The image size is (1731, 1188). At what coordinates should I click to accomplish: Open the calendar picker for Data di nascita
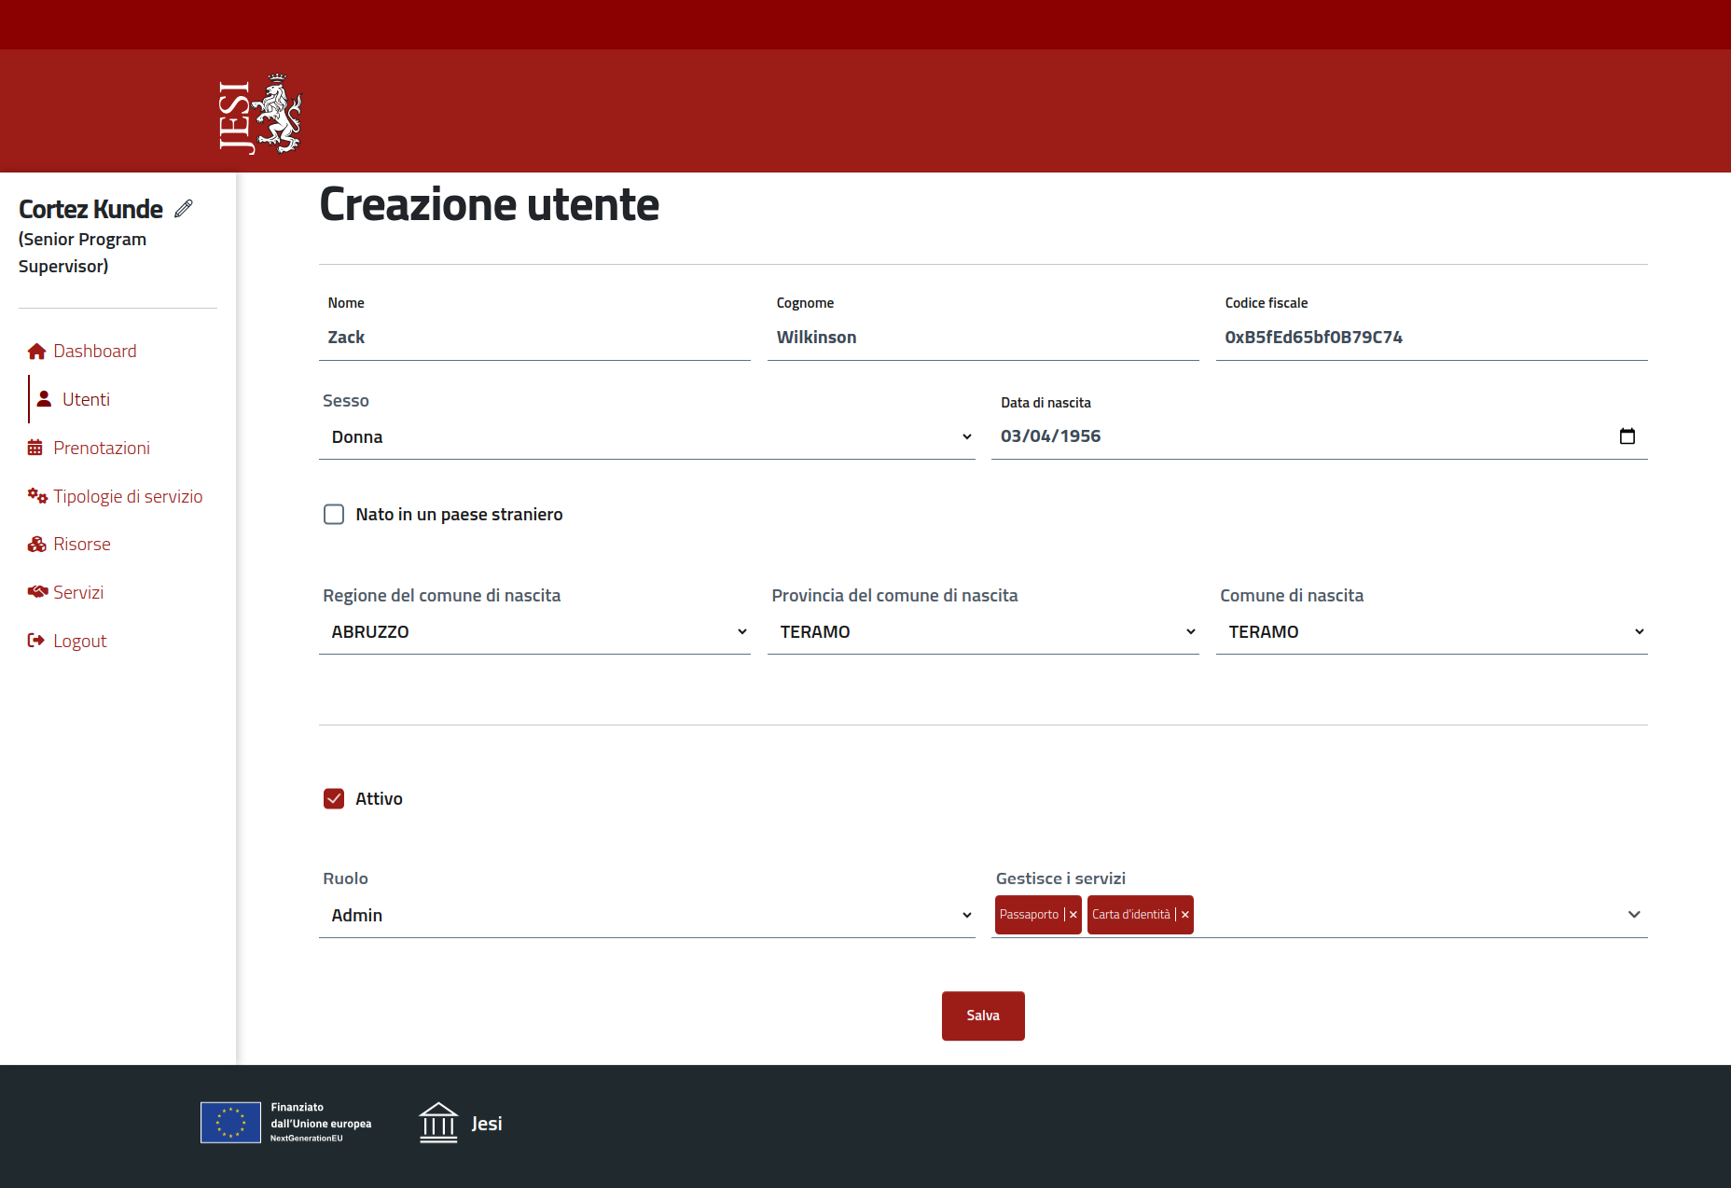(1627, 436)
